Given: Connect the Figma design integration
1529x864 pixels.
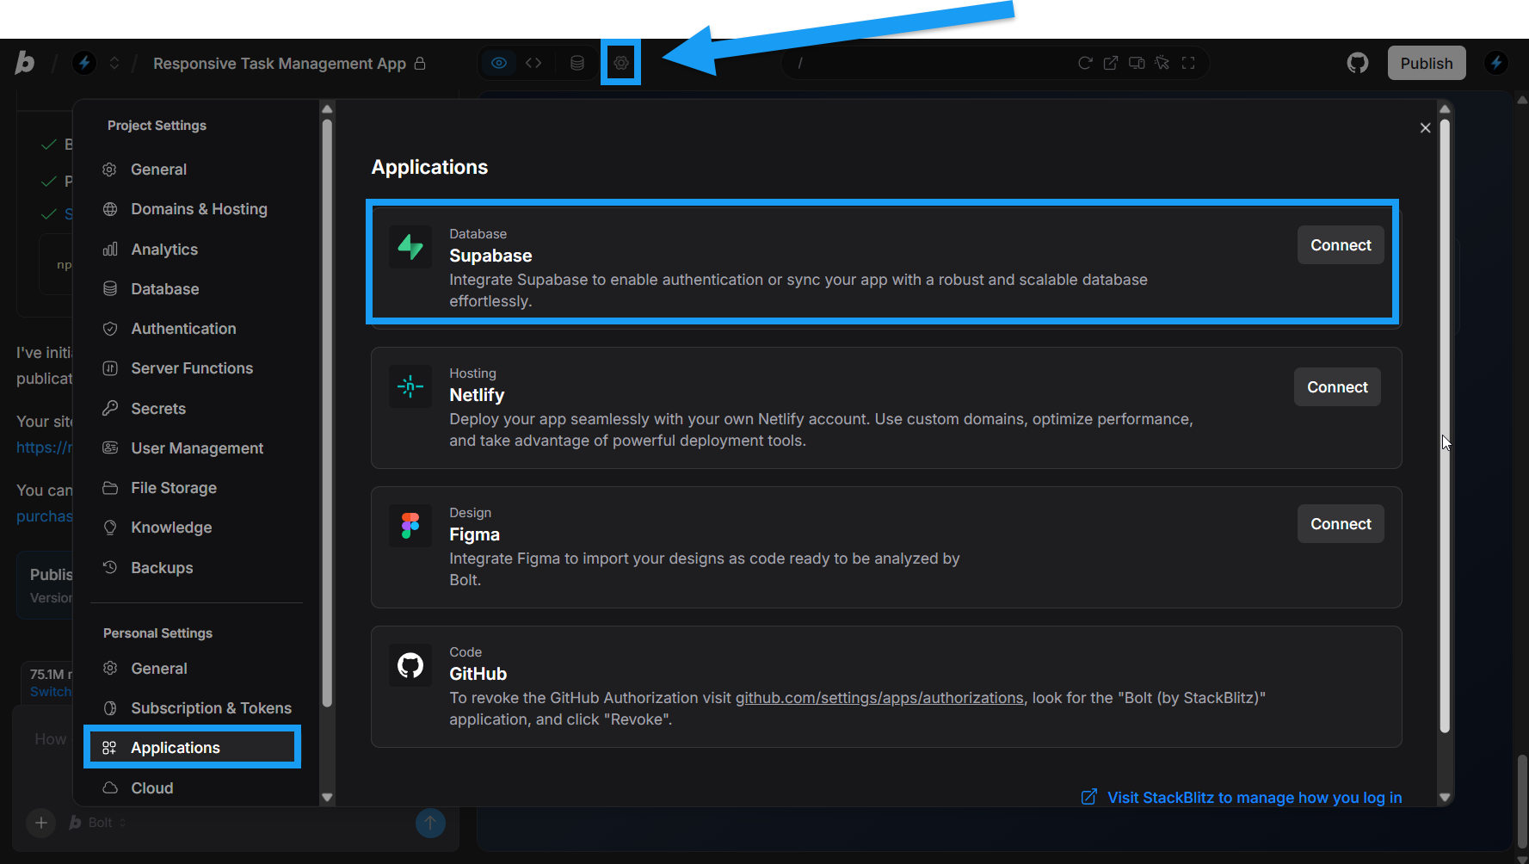Looking at the screenshot, I should (x=1341, y=524).
